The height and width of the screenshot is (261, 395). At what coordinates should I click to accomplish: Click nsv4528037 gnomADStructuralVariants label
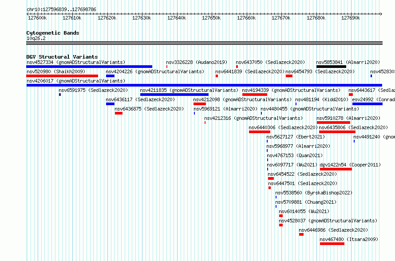click(x=328, y=221)
